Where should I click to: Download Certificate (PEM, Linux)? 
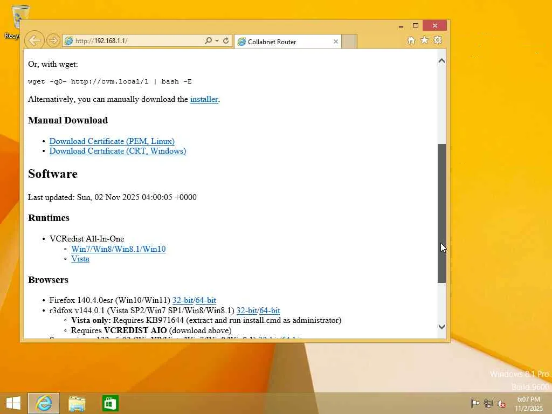click(x=112, y=141)
